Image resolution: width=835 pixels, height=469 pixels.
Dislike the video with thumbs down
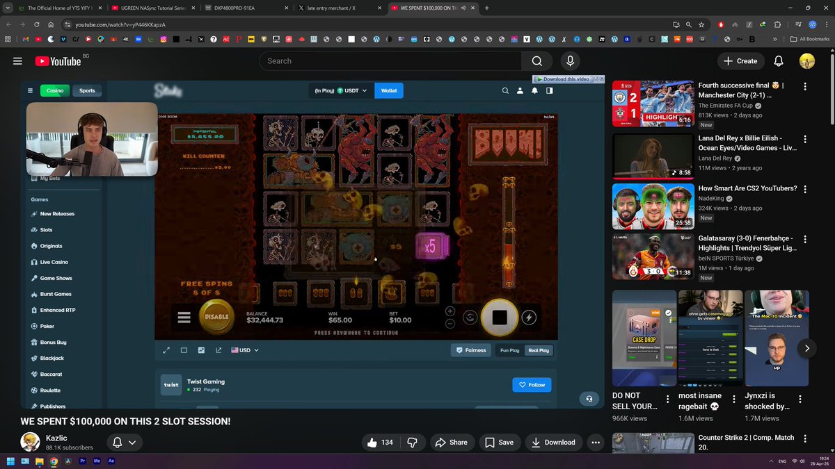[411, 442]
